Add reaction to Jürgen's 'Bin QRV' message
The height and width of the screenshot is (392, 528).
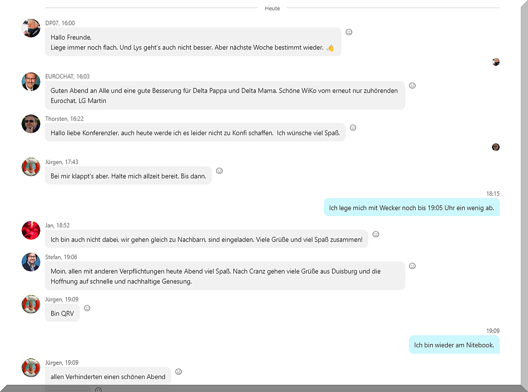click(x=87, y=308)
